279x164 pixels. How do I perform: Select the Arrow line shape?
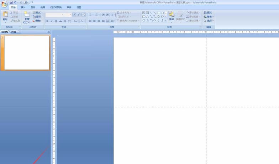155,13
